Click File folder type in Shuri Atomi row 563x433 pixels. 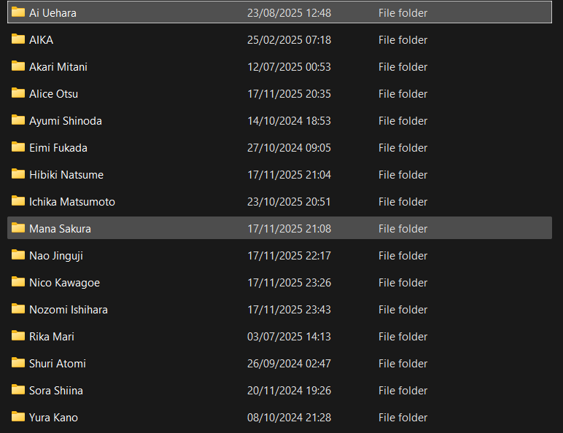[x=403, y=363]
